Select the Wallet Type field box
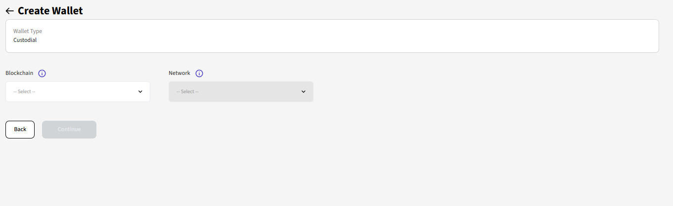This screenshot has width=673, height=206. coord(332,36)
